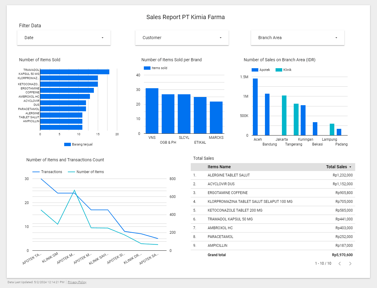377x288 pixels.
Task: Go to the previous table page arrow
Action: [339, 263]
